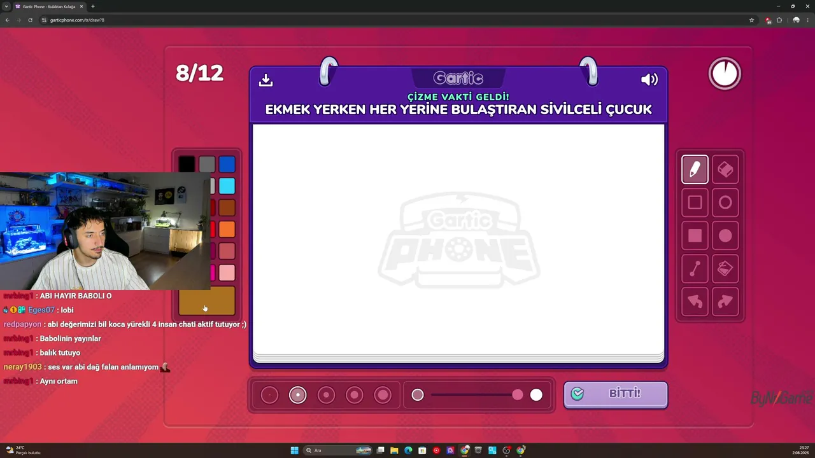Click the chat username neray1903
Image resolution: width=815 pixels, height=458 pixels.
click(x=22, y=367)
